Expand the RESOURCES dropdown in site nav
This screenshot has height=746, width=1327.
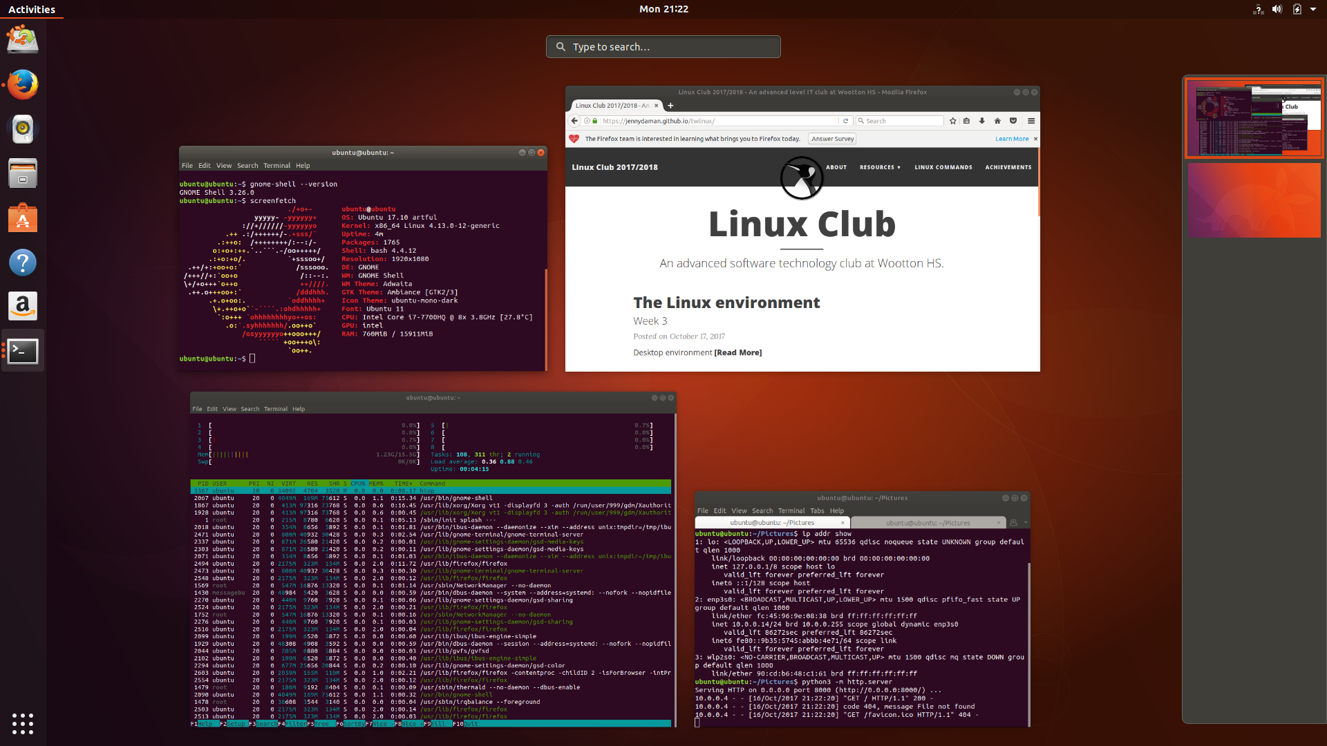[880, 167]
